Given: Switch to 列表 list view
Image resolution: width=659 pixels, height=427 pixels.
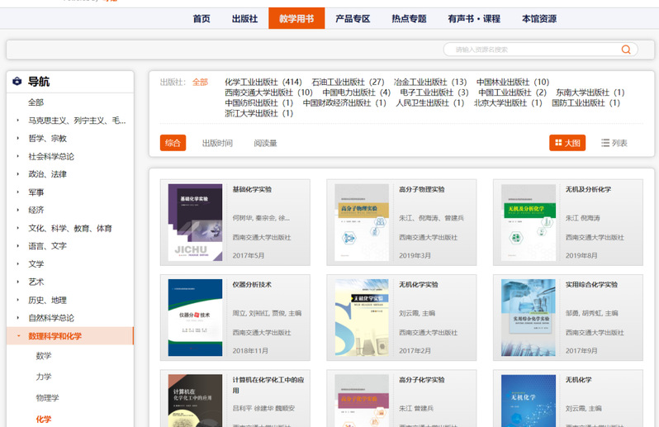Looking at the screenshot, I should [x=614, y=143].
